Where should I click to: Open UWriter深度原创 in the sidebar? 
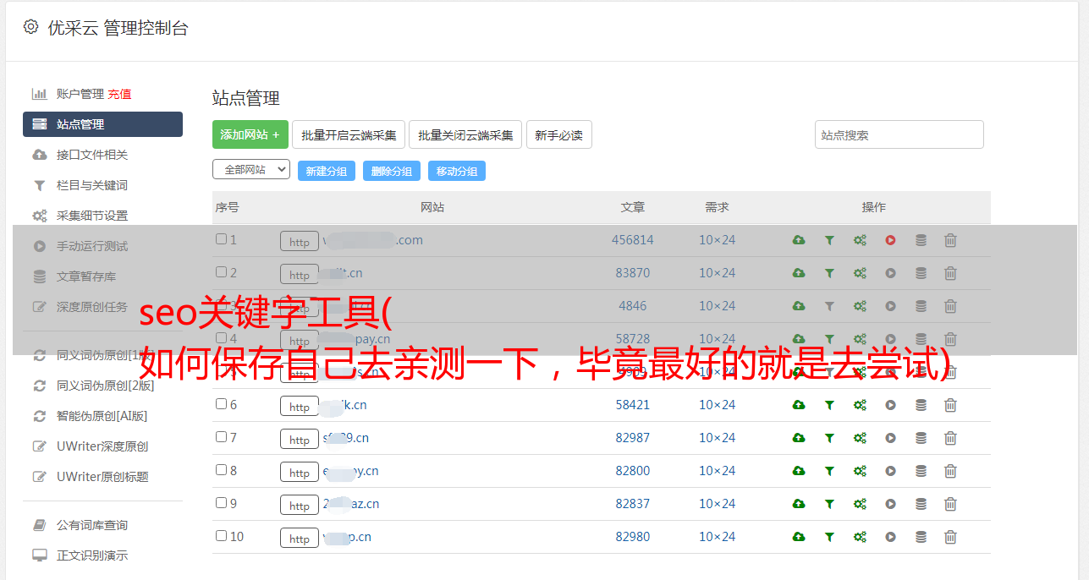click(102, 446)
